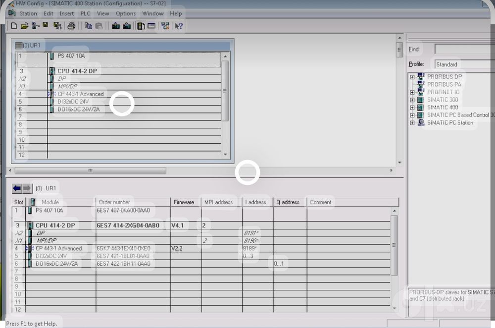Click the SIMATIC 400 catalog icon

420,108
